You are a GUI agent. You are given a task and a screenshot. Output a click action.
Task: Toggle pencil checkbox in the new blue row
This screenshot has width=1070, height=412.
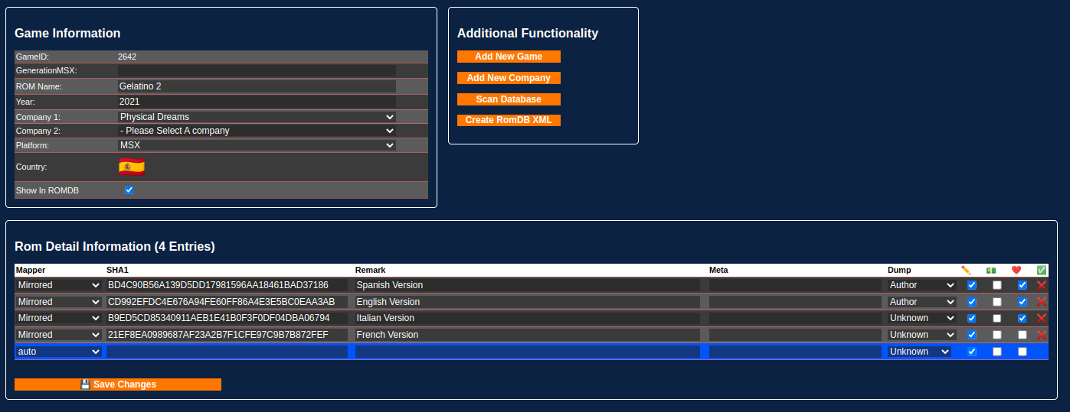pos(972,352)
